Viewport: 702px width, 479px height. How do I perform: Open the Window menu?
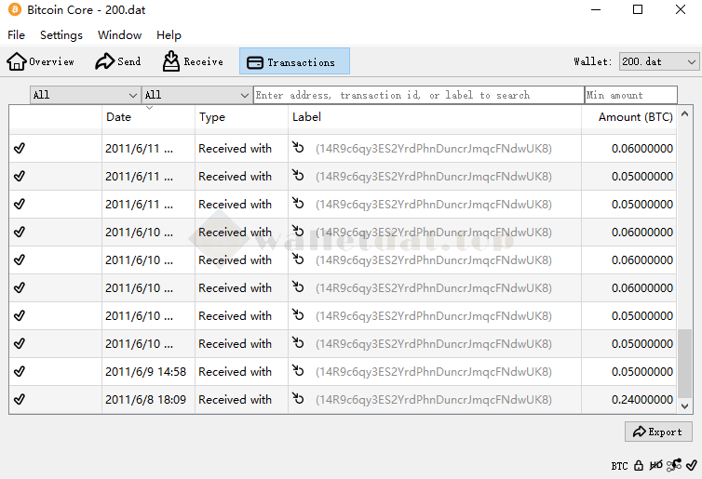point(119,35)
